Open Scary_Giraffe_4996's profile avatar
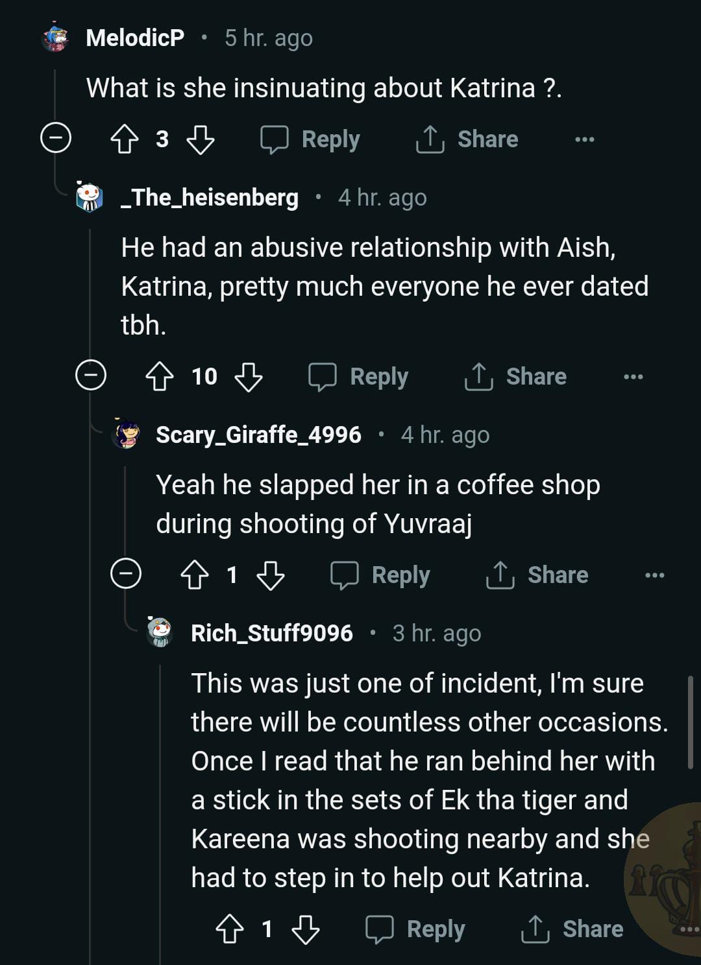Image resolution: width=701 pixels, height=965 pixels. click(x=126, y=435)
